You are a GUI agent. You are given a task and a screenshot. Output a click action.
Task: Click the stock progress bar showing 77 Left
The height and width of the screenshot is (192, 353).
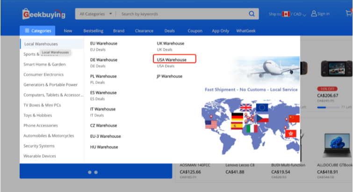point(327,107)
